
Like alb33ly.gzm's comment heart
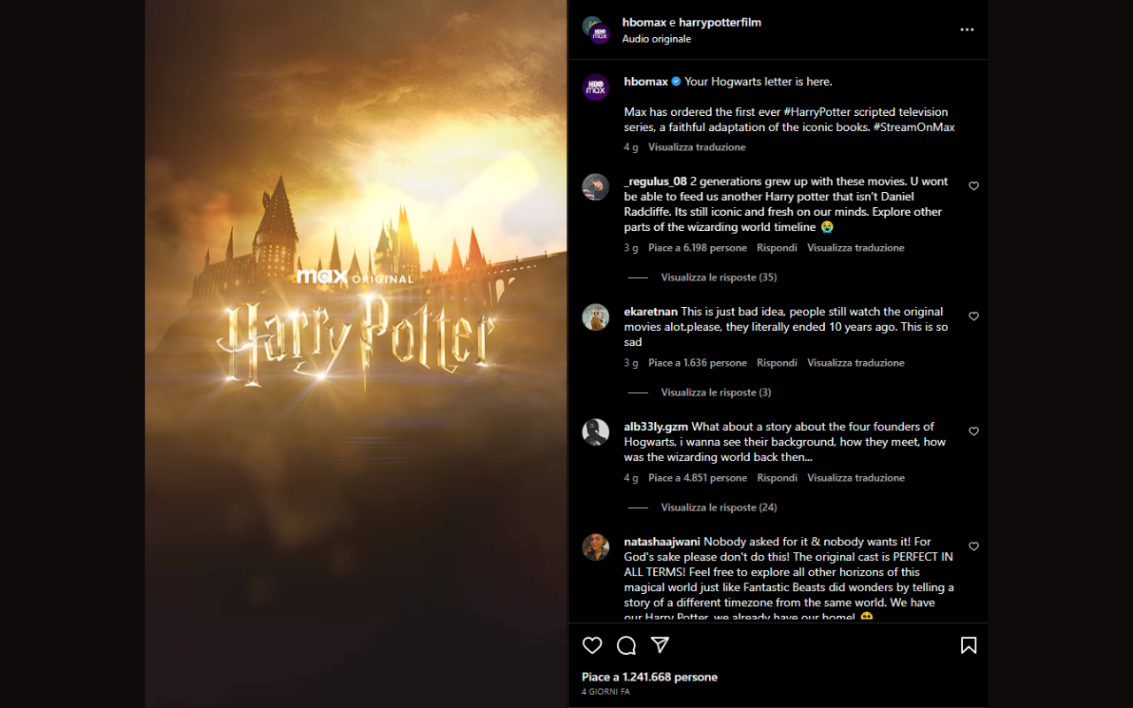click(x=974, y=431)
